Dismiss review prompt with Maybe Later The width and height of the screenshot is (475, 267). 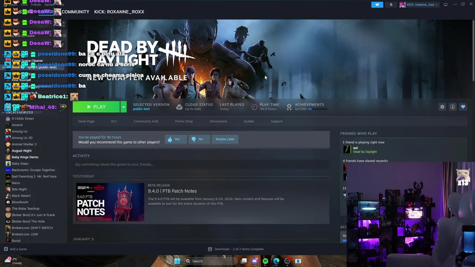tap(225, 139)
